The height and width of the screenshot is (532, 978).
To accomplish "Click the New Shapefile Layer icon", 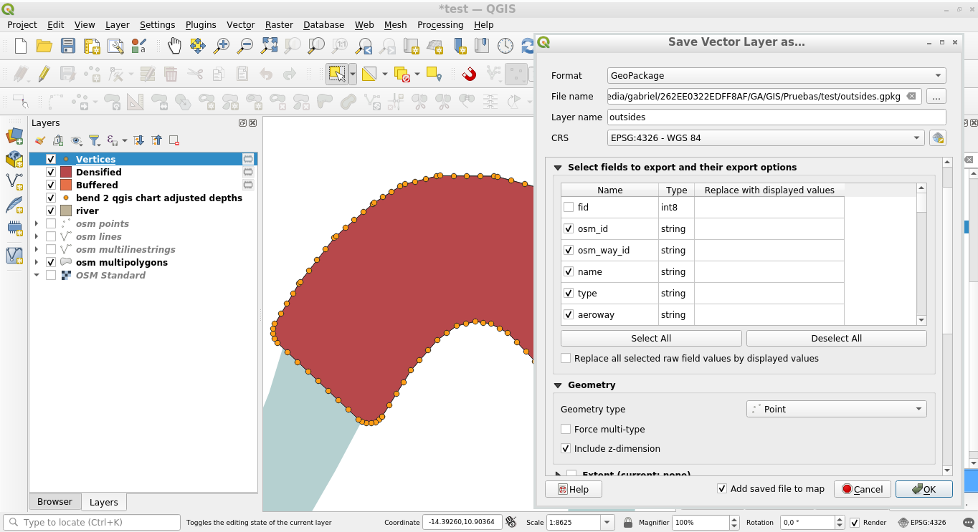I will coord(14,182).
